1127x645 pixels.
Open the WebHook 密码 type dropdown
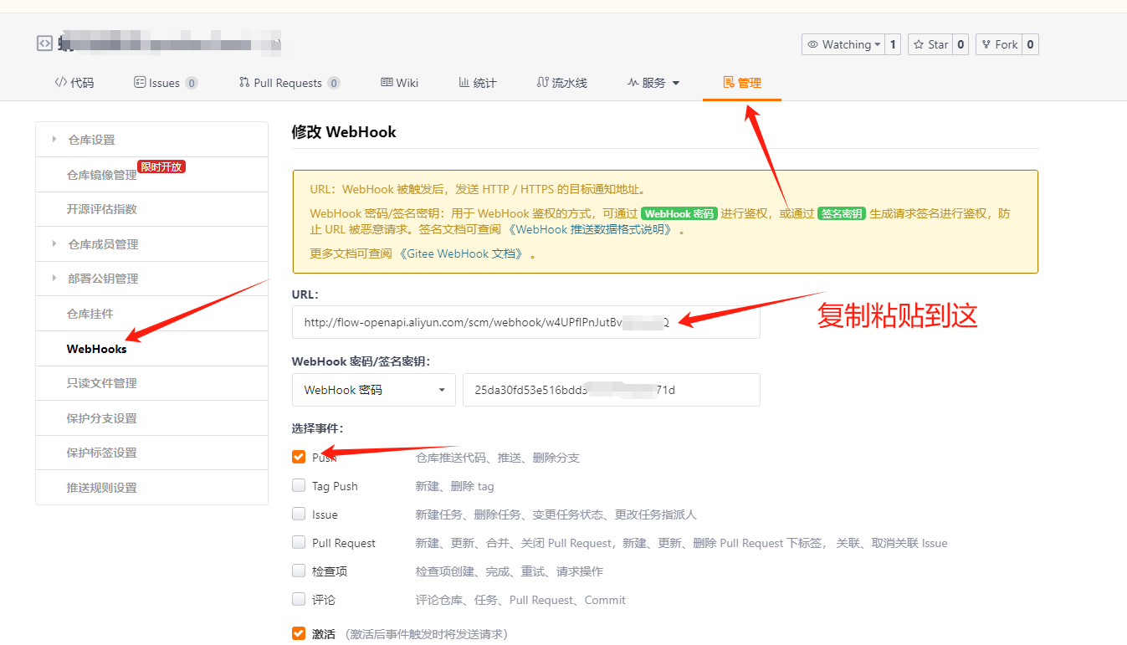(373, 390)
